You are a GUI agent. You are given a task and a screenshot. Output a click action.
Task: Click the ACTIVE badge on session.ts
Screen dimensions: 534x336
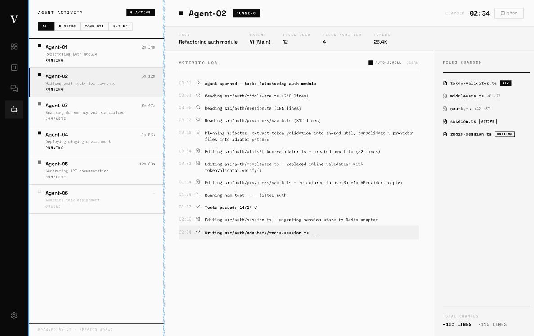pos(488,121)
